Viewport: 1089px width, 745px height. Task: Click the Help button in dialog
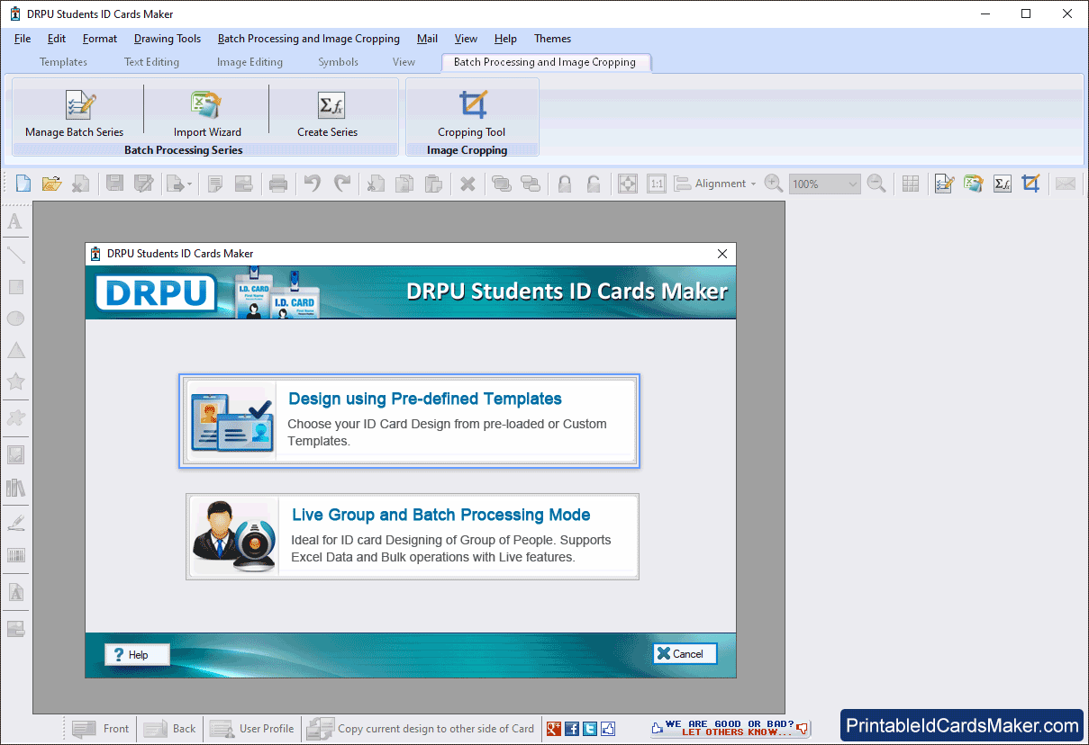click(138, 654)
